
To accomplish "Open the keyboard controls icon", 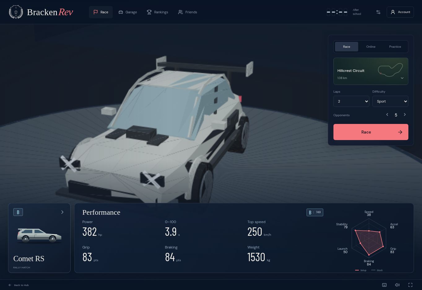I will 384,285.
